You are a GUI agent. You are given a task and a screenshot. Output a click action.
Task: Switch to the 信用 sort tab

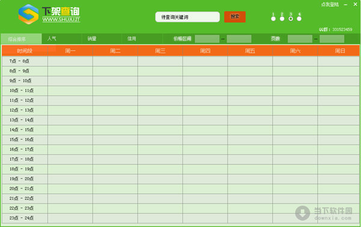pyautogui.click(x=141, y=39)
